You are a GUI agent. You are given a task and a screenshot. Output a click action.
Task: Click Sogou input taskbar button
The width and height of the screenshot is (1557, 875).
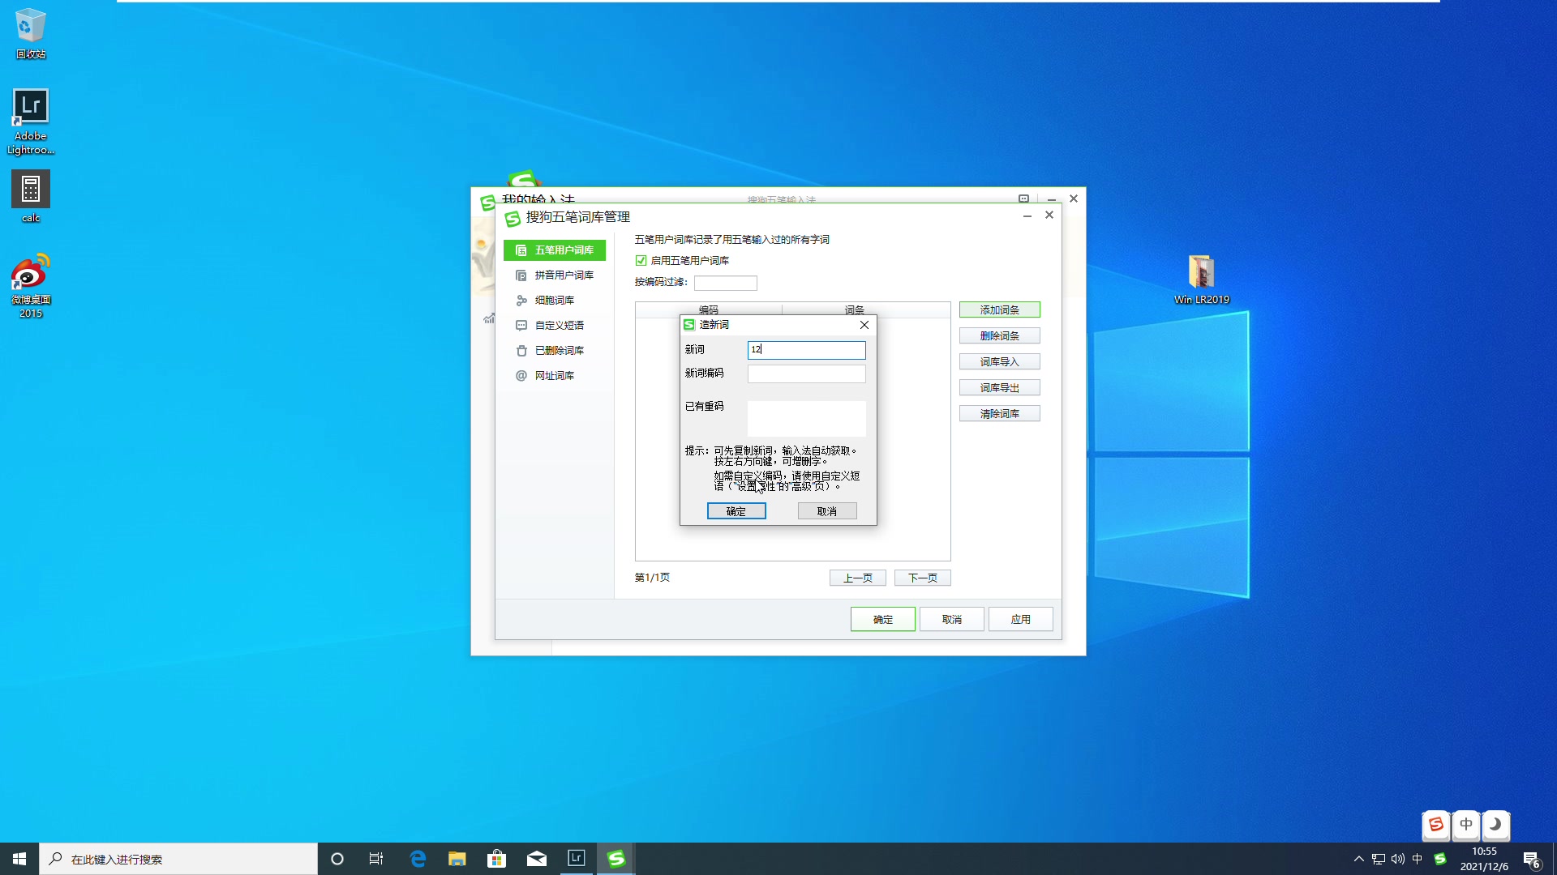point(616,859)
